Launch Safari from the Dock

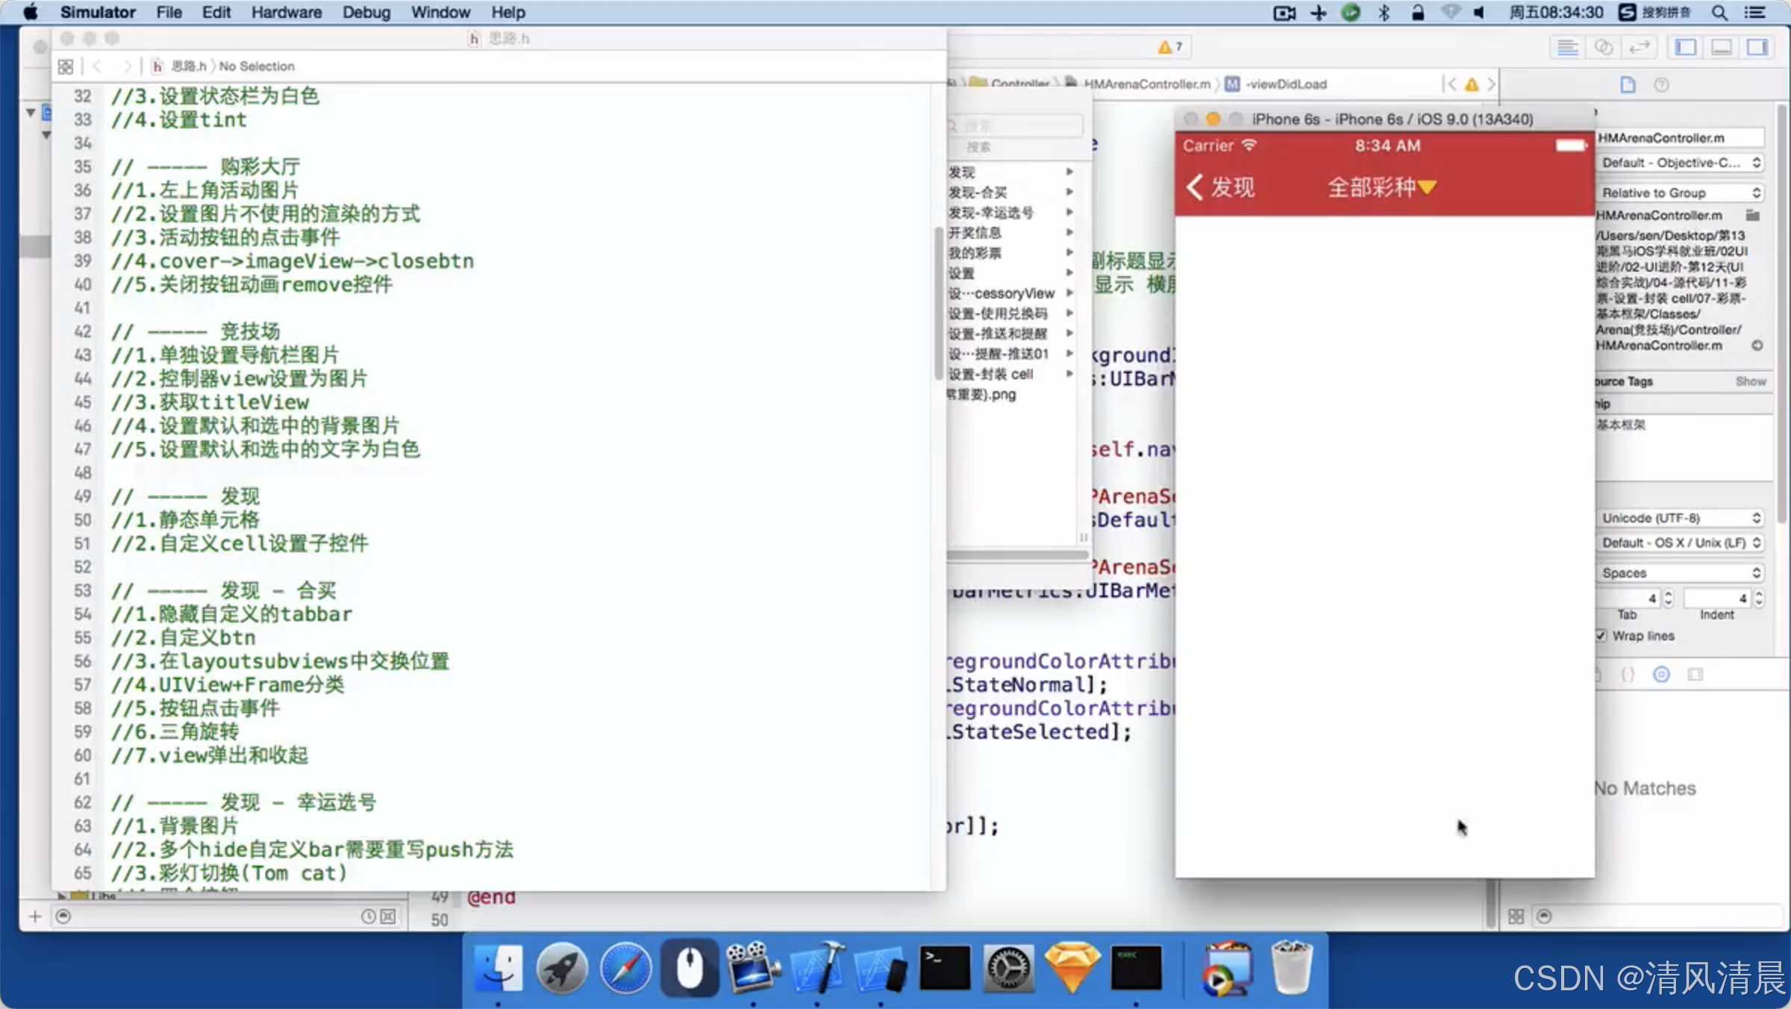pyautogui.click(x=625, y=969)
